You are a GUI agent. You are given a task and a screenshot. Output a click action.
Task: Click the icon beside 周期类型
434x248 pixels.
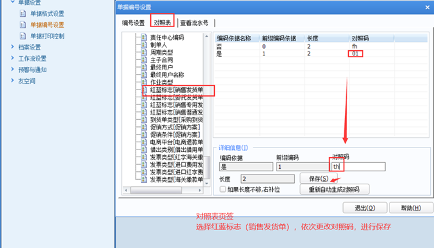(x=144, y=52)
